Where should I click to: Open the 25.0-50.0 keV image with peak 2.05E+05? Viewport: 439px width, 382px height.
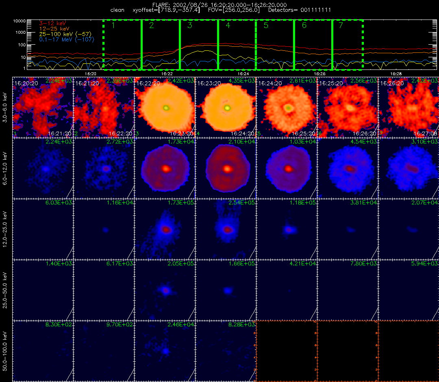pyautogui.click(x=165, y=290)
